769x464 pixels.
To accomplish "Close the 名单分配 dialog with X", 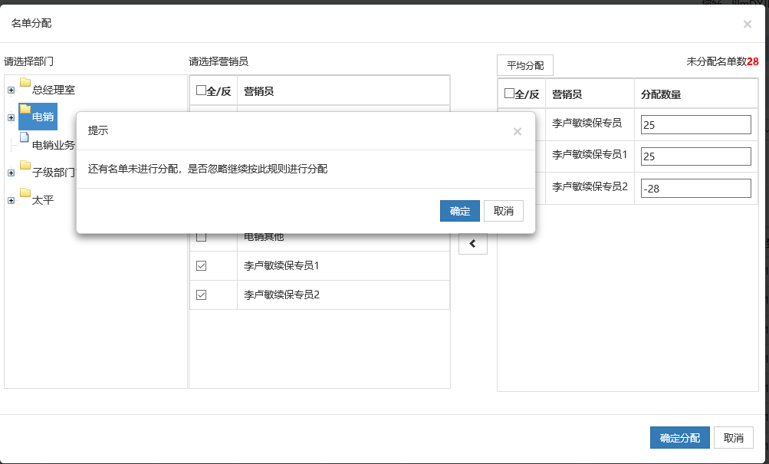I will point(748,25).
